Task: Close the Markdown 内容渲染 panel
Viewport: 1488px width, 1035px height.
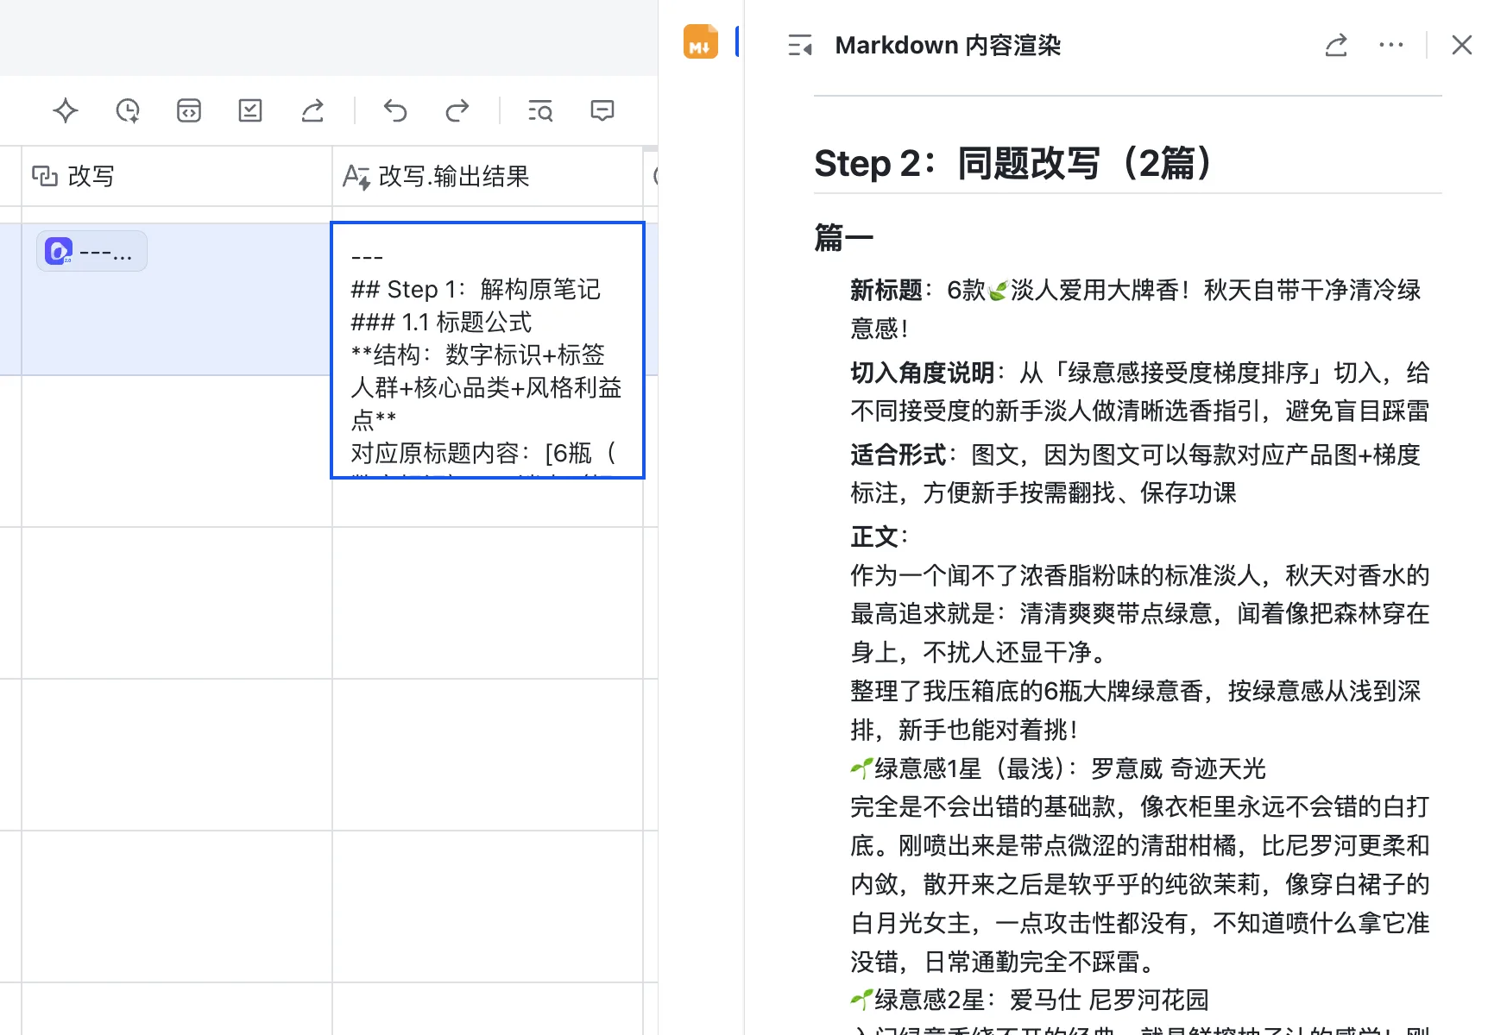Action: coord(1461,45)
